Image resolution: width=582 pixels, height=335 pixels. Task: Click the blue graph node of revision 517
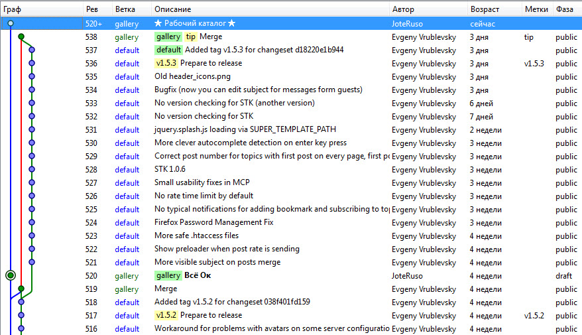[21, 315]
